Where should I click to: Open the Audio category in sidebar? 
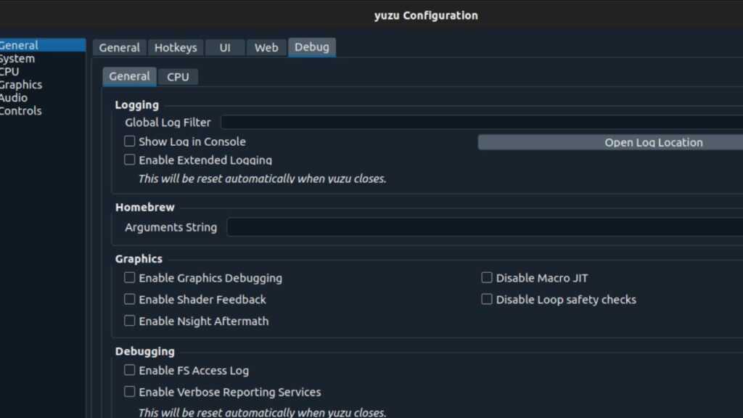tap(14, 98)
